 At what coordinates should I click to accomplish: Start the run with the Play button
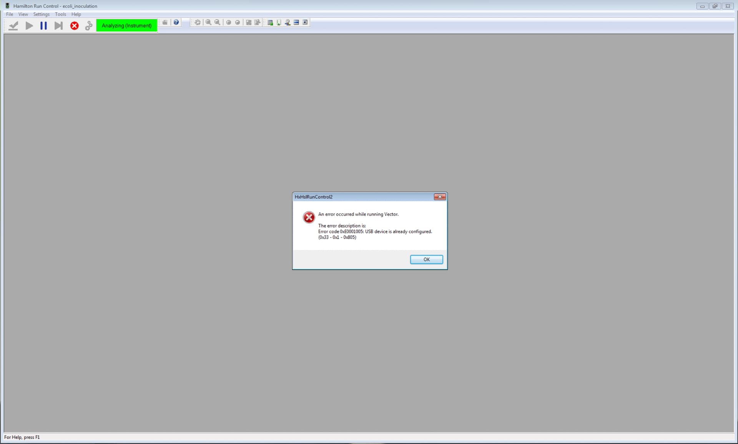(29, 26)
